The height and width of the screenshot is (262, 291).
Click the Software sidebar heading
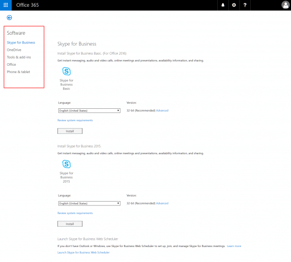(16, 33)
